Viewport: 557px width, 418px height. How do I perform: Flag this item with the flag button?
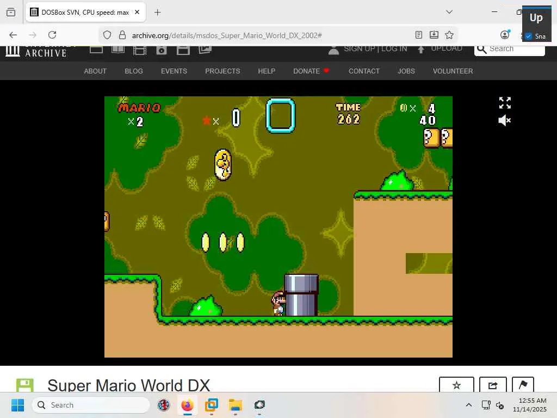(523, 385)
